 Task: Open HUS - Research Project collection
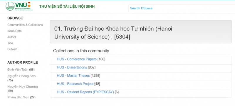75,84
